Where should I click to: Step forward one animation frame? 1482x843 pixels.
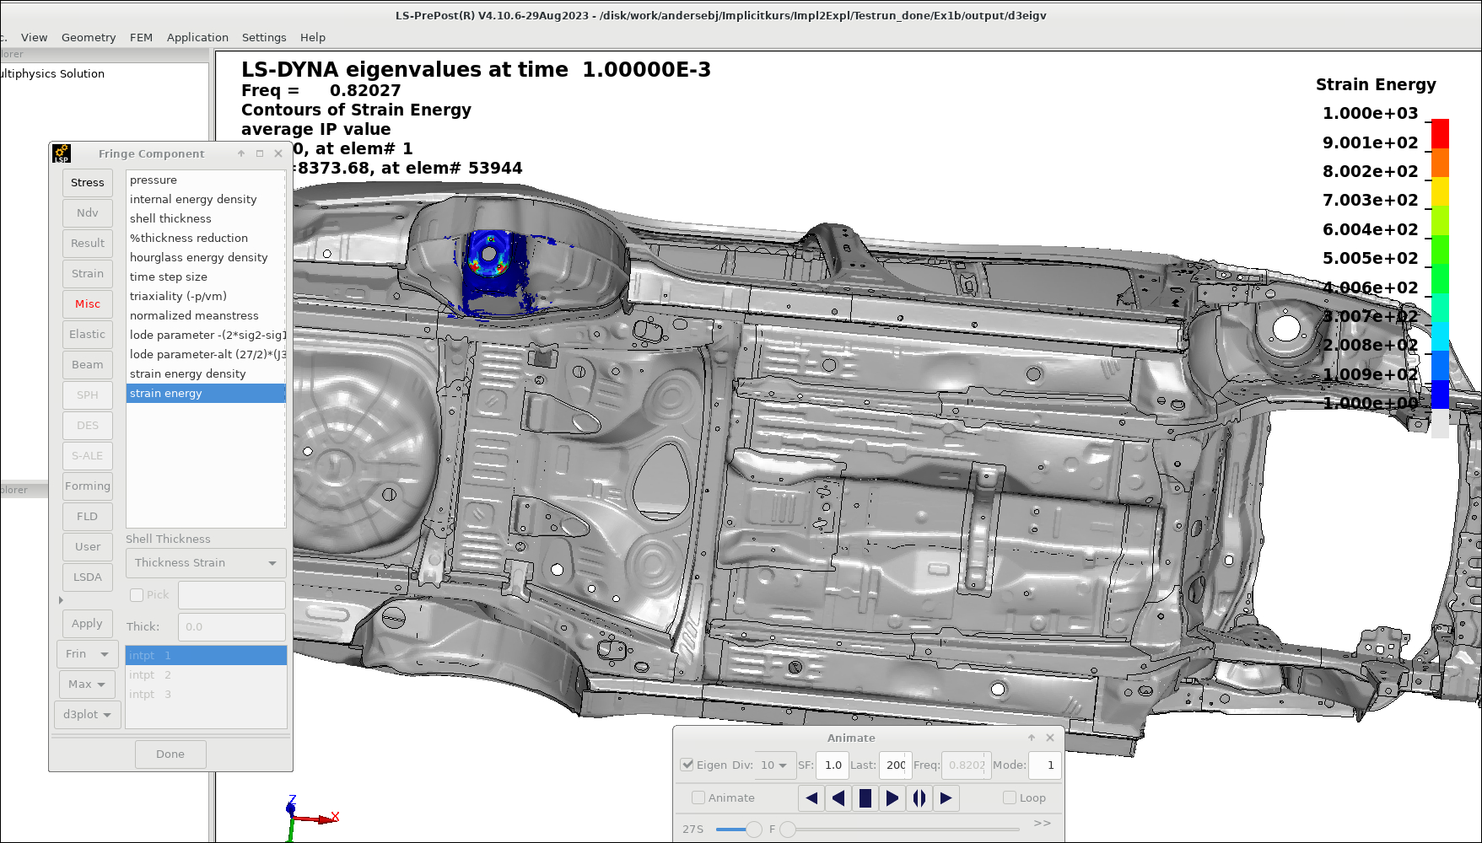(946, 798)
